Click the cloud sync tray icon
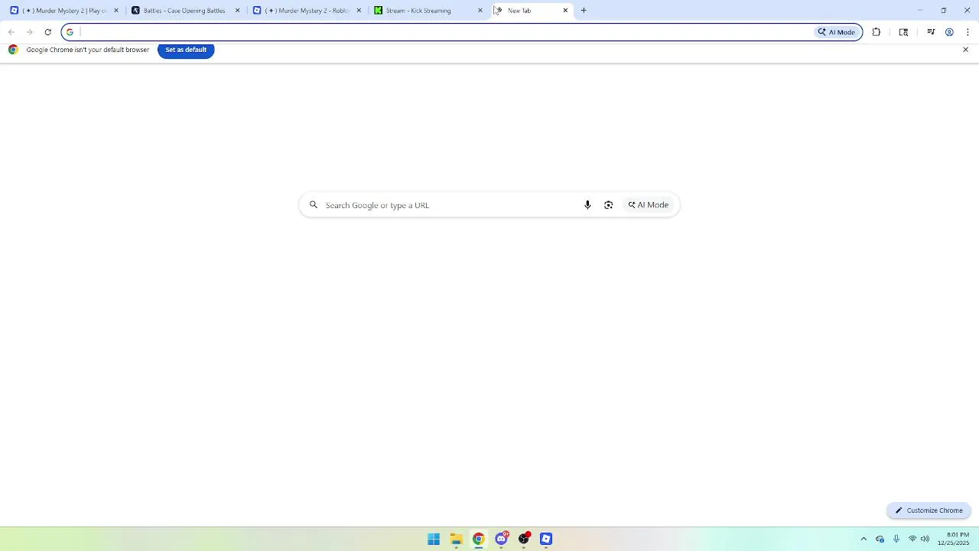The height and width of the screenshot is (551, 979). [x=880, y=539]
